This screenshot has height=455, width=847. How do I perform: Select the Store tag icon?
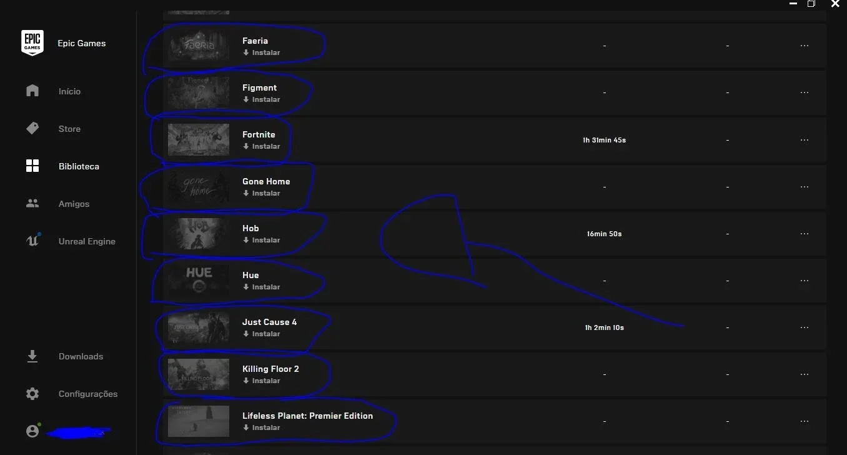(x=32, y=129)
